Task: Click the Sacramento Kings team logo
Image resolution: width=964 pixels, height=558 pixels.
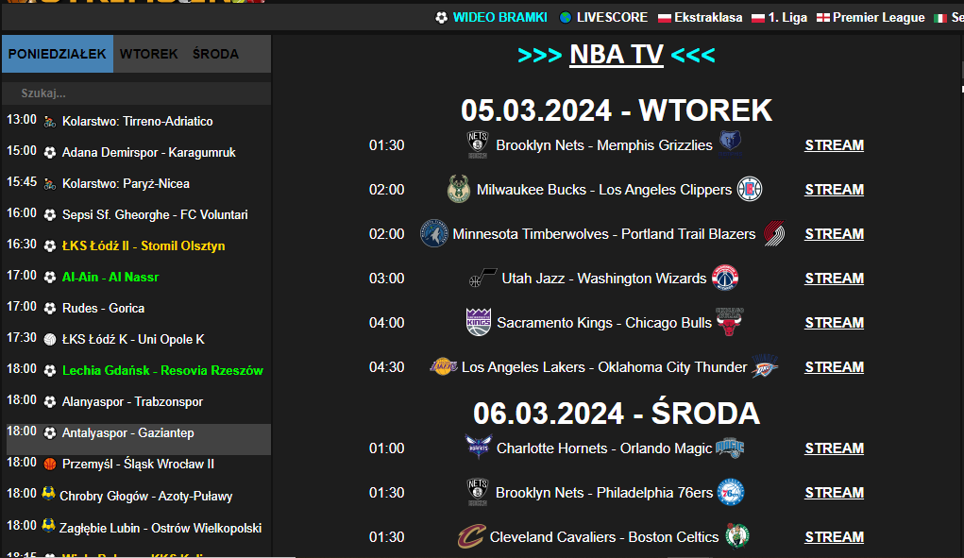Action: pyautogui.click(x=479, y=322)
